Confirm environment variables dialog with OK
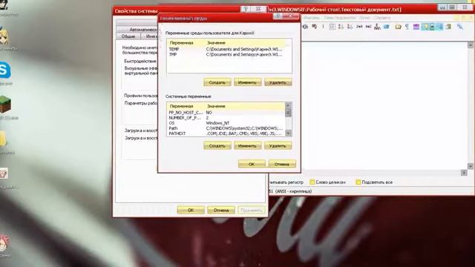This screenshot has height=267, width=475. click(x=252, y=164)
